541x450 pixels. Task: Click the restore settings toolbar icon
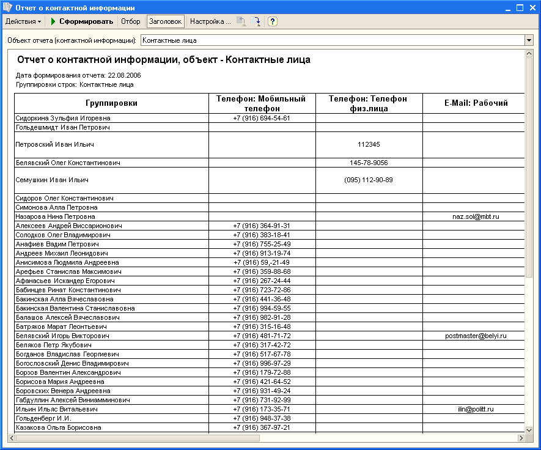pyautogui.click(x=241, y=21)
